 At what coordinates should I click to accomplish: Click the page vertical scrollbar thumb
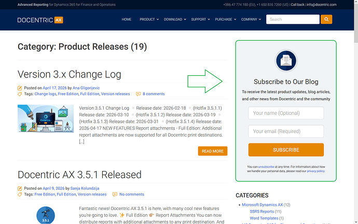tap(356, 23)
